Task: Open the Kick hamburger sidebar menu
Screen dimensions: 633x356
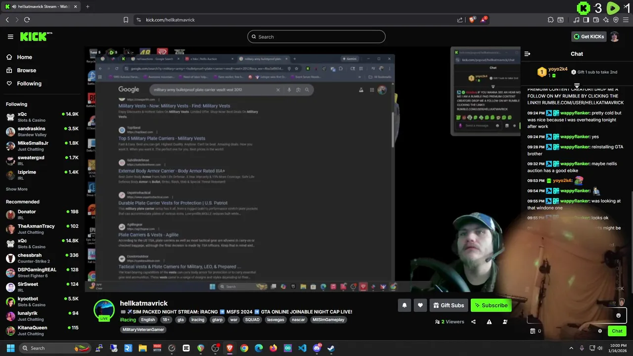Action: (x=10, y=37)
